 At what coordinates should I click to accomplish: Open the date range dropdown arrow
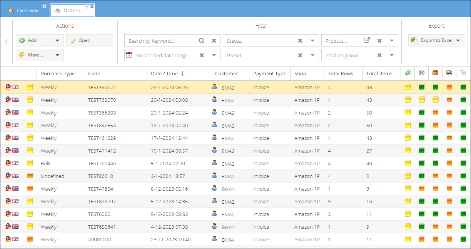point(214,55)
